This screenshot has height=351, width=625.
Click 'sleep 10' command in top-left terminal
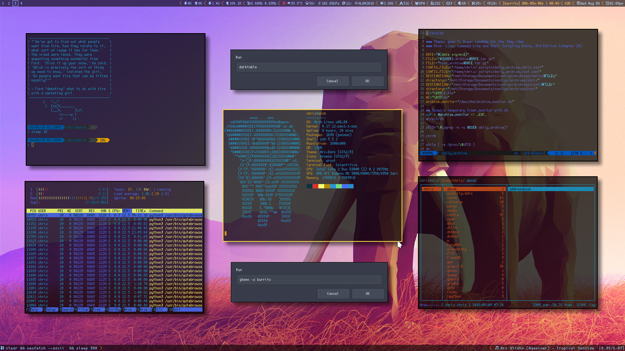39,132
